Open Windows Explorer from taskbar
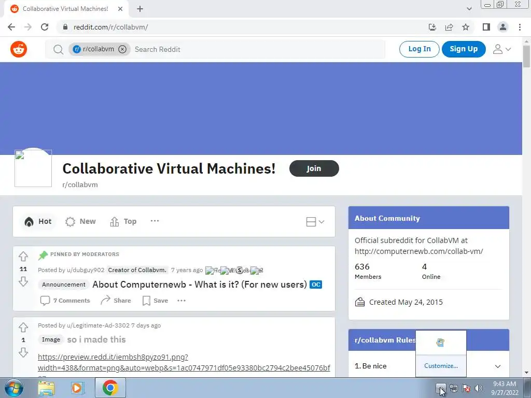 (46, 388)
